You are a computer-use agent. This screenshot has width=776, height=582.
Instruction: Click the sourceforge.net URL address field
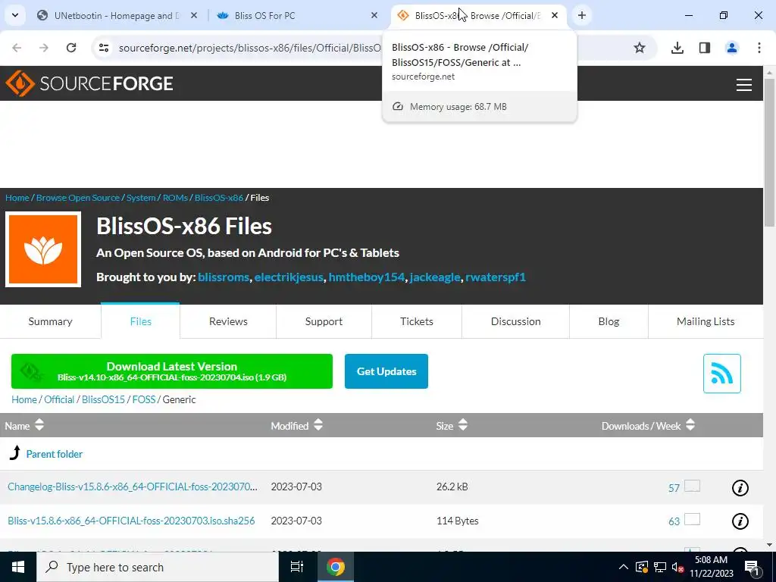[x=250, y=48]
